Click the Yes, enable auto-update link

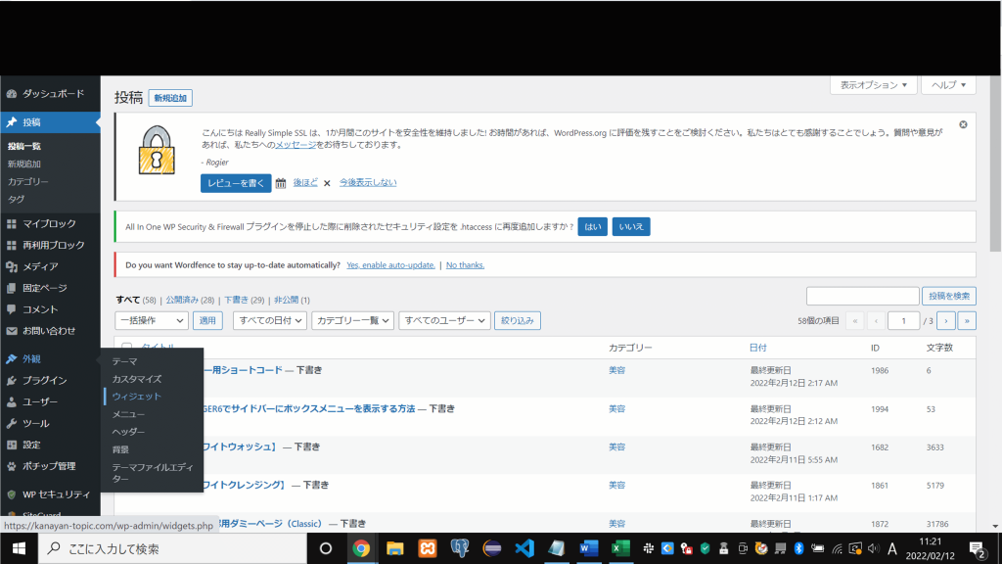(390, 265)
